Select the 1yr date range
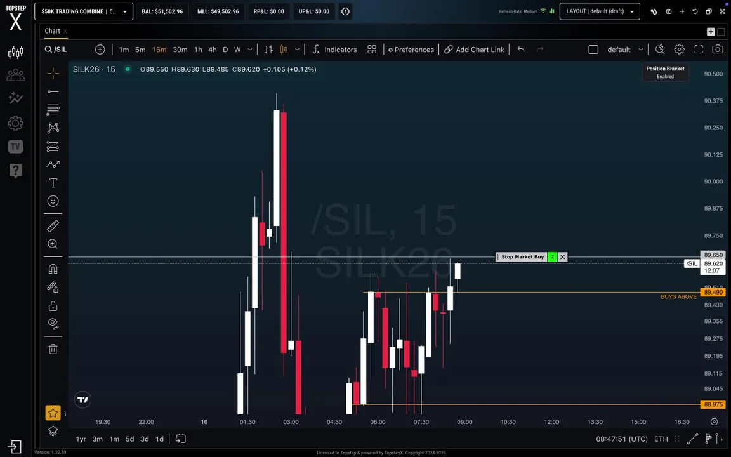Image resolution: width=731 pixels, height=457 pixels. click(x=81, y=439)
